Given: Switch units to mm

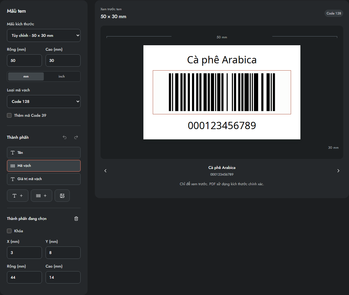Looking at the screenshot, I should click(26, 77).
